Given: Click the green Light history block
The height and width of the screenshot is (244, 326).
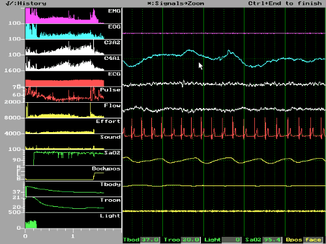Looking at the screenshot, I should (x=31, y=224).
